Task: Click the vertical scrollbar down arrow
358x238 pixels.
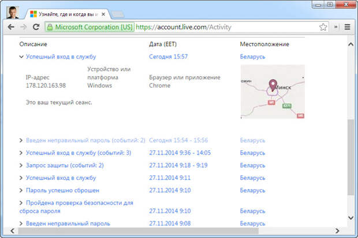Action: click(350, 218)
